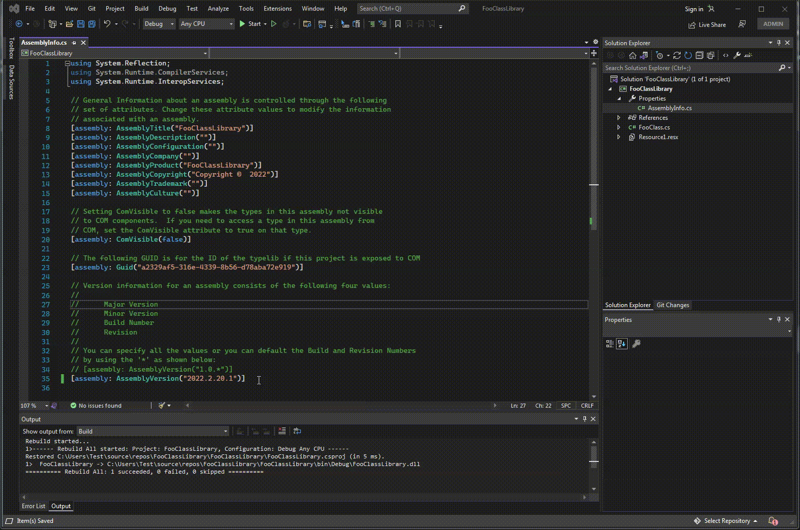Click Property Pages wrench in Properties panel
This screenshot has width=800, height=530.
[x=636, y=344]
